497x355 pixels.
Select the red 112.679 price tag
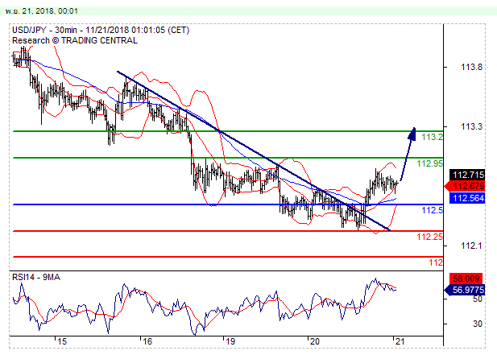pyautogui.click(x=467, y=187)
